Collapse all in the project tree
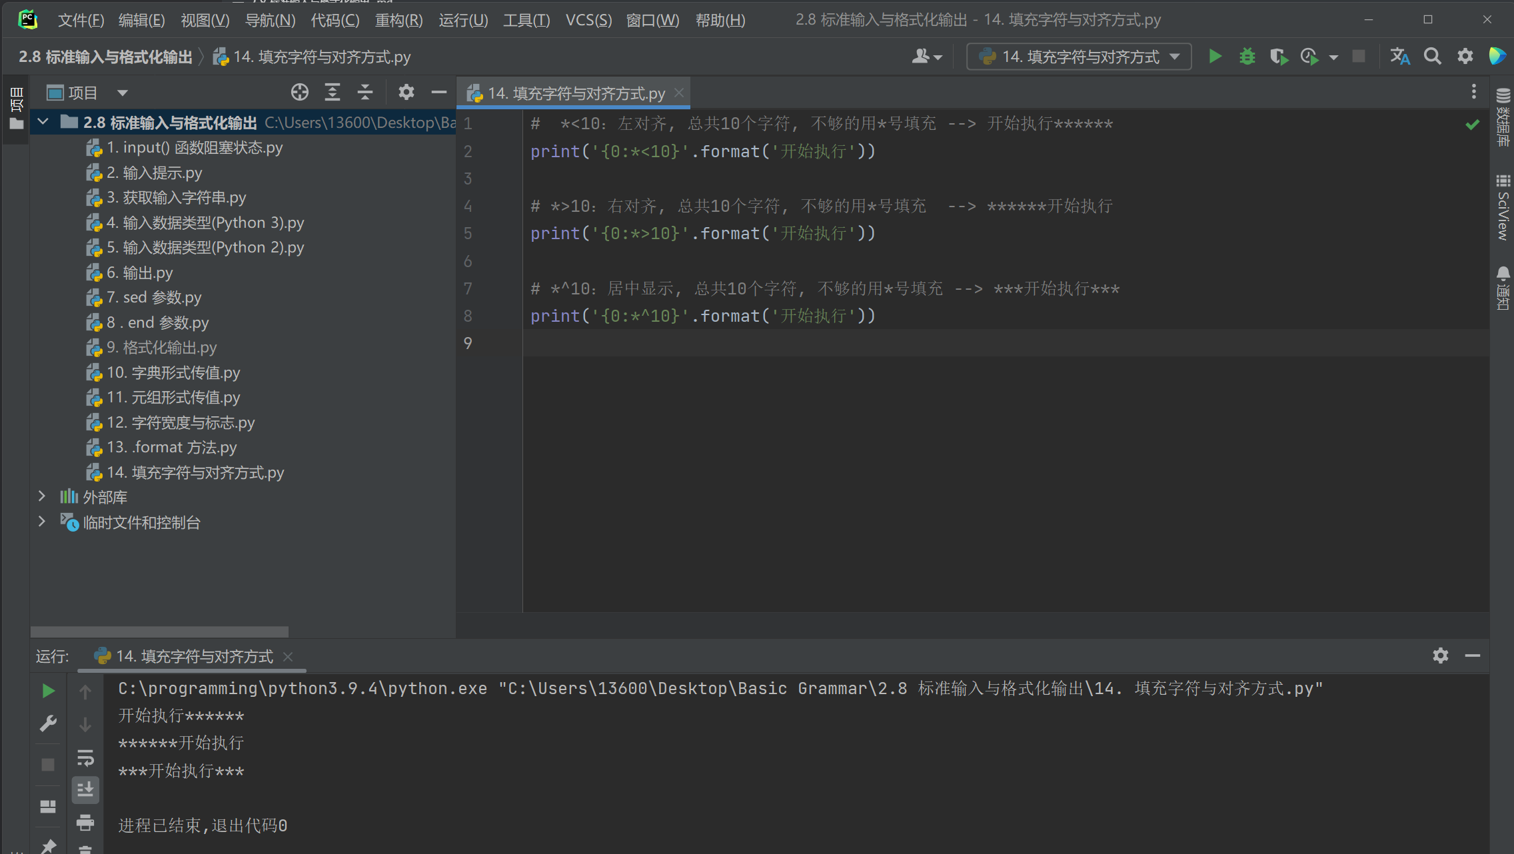The height and width of the screenshot is (854, 1514). click(365, 93)
